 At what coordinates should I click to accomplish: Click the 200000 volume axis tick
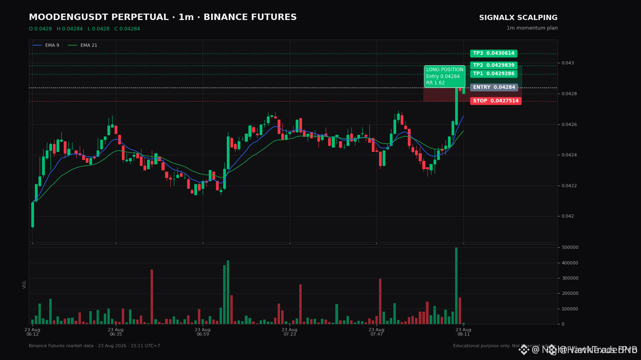click(x=570, y=294)
